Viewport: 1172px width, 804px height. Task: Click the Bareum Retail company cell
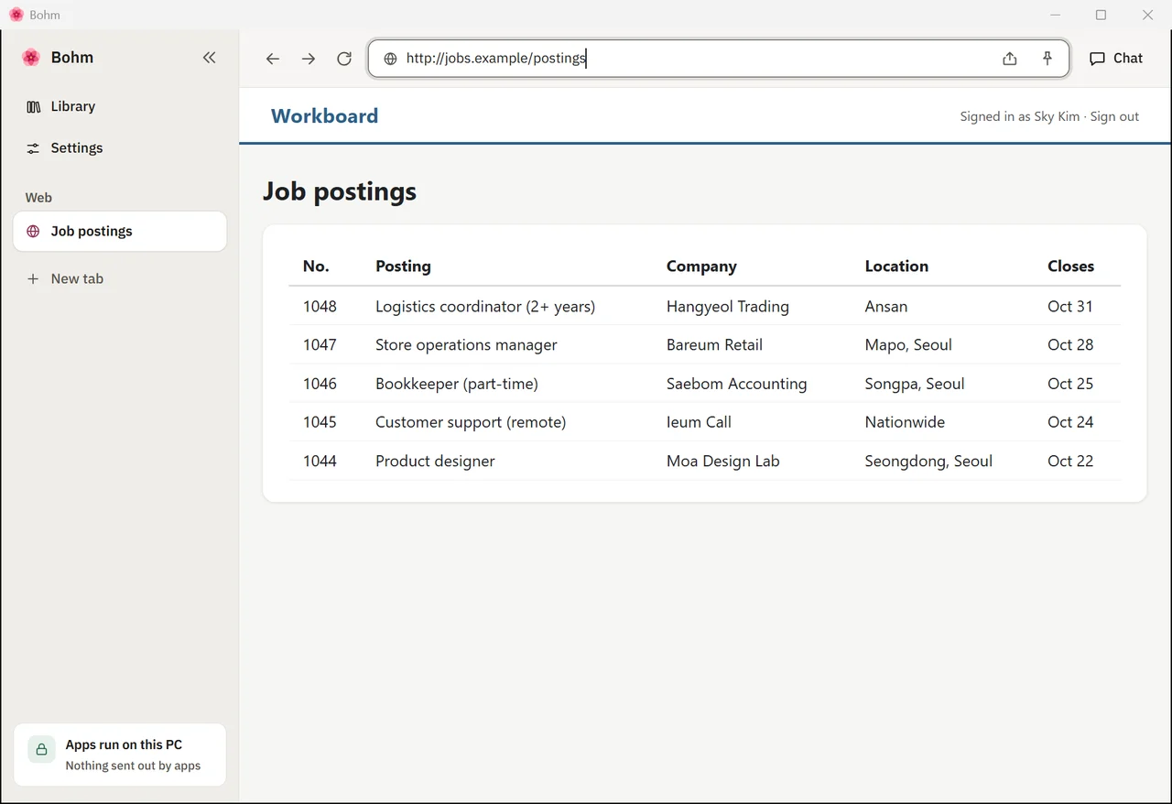click(x=714, y=345)
